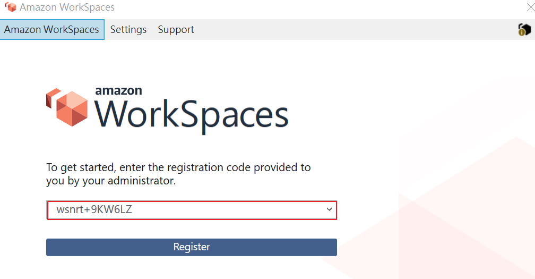Click the orange cube WorkSpaces logo
This screenshot has width=535, height=279.
pos(67,107)
